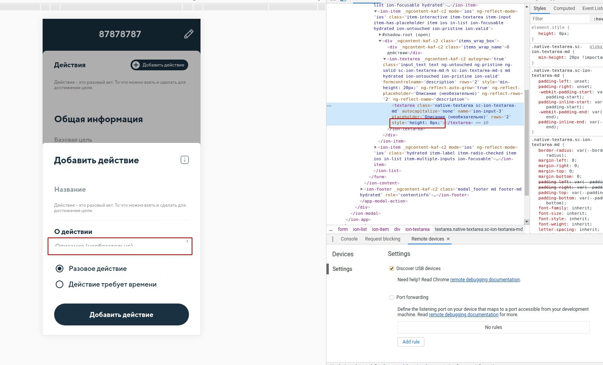This screenshot has width=603, height=365.
Task: Collapse the item-textarea ion-item node
Action: (375, 11)
